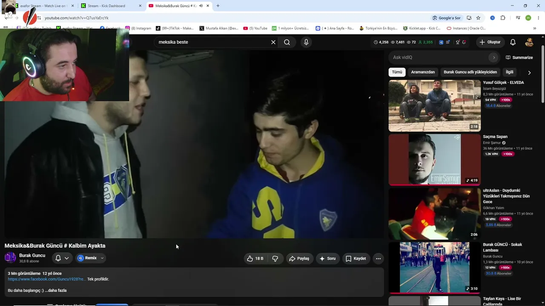545x306 pixels.
Task: Click Google'a Sor in address bar
Action: (x=446, y=18)
